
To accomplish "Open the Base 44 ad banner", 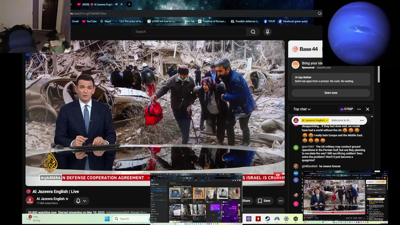I will tap(305, 49).
